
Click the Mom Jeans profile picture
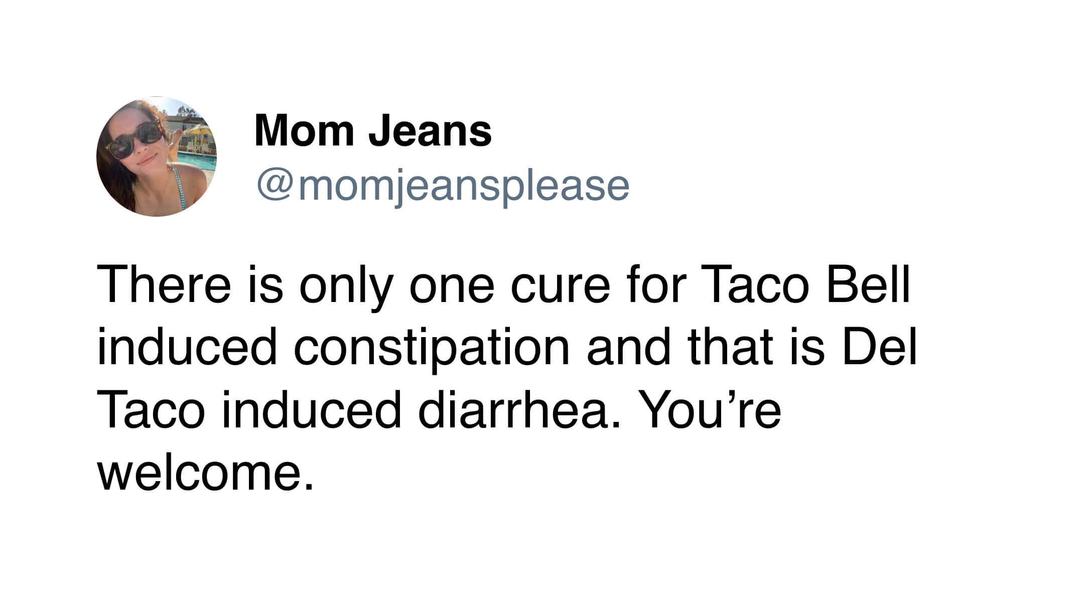tap(156, 157)
